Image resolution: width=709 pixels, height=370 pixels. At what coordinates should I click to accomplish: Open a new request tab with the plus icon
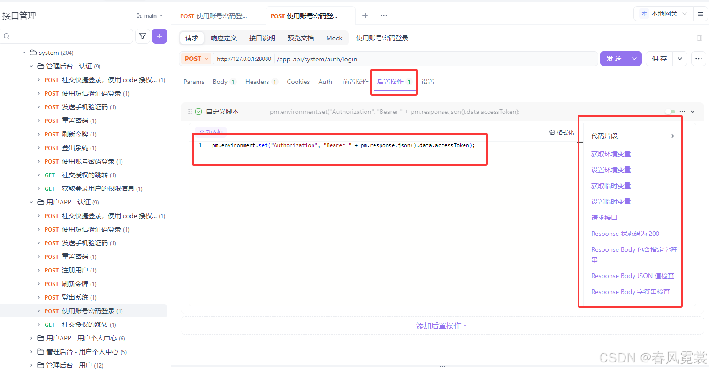365,15
